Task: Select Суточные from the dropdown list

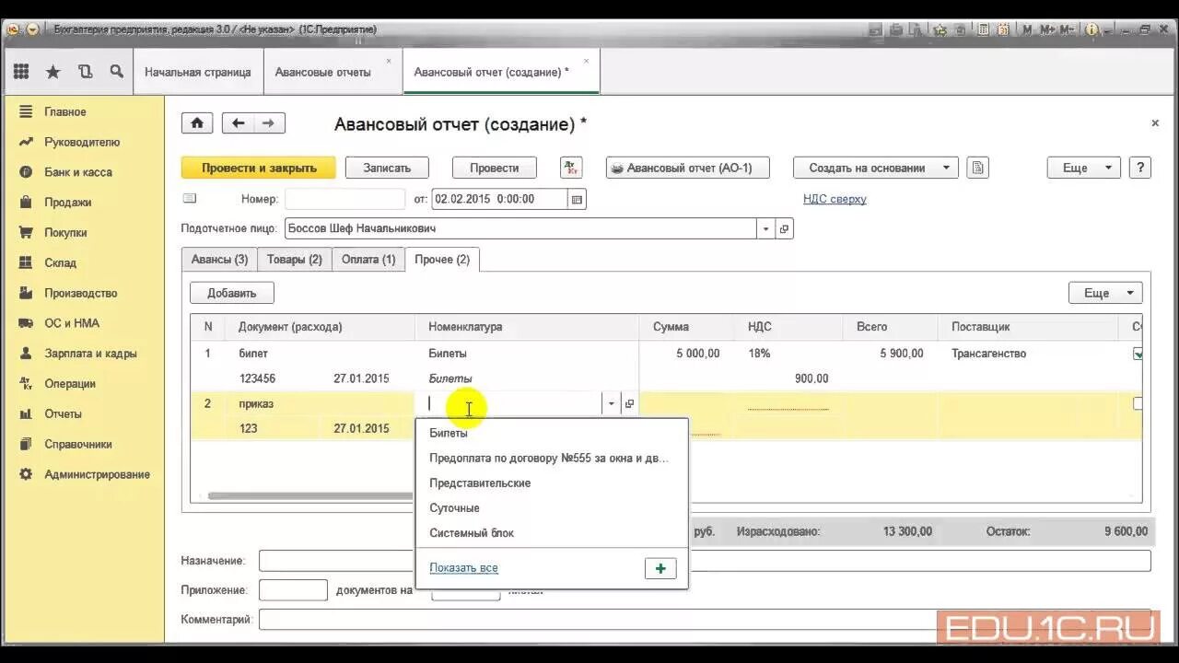Action: coord(553,507)
